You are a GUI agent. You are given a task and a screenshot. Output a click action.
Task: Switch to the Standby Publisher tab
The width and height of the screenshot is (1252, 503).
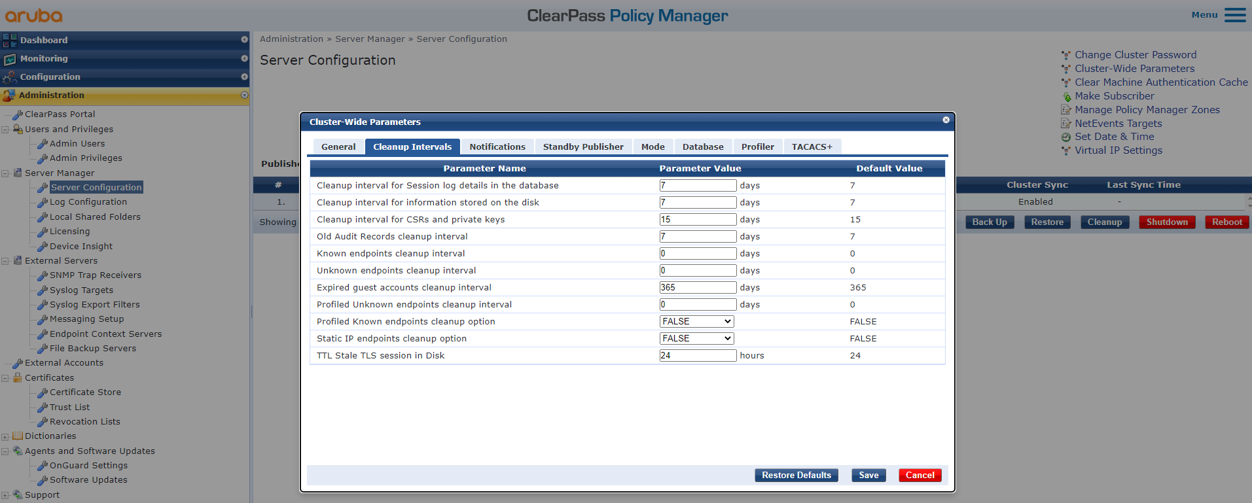click(x=583, y=147)
